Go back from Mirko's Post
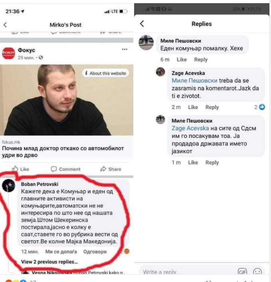 point(5,25)
